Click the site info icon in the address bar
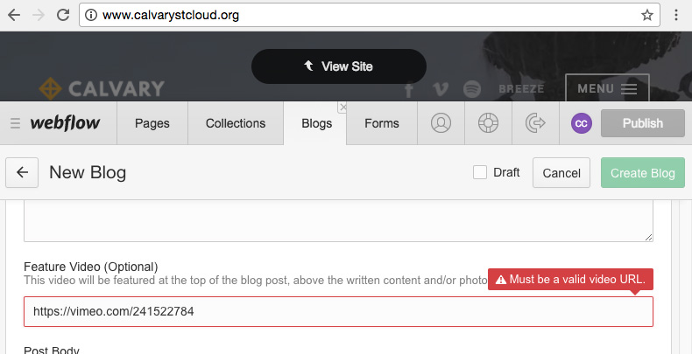 [91, 16]
